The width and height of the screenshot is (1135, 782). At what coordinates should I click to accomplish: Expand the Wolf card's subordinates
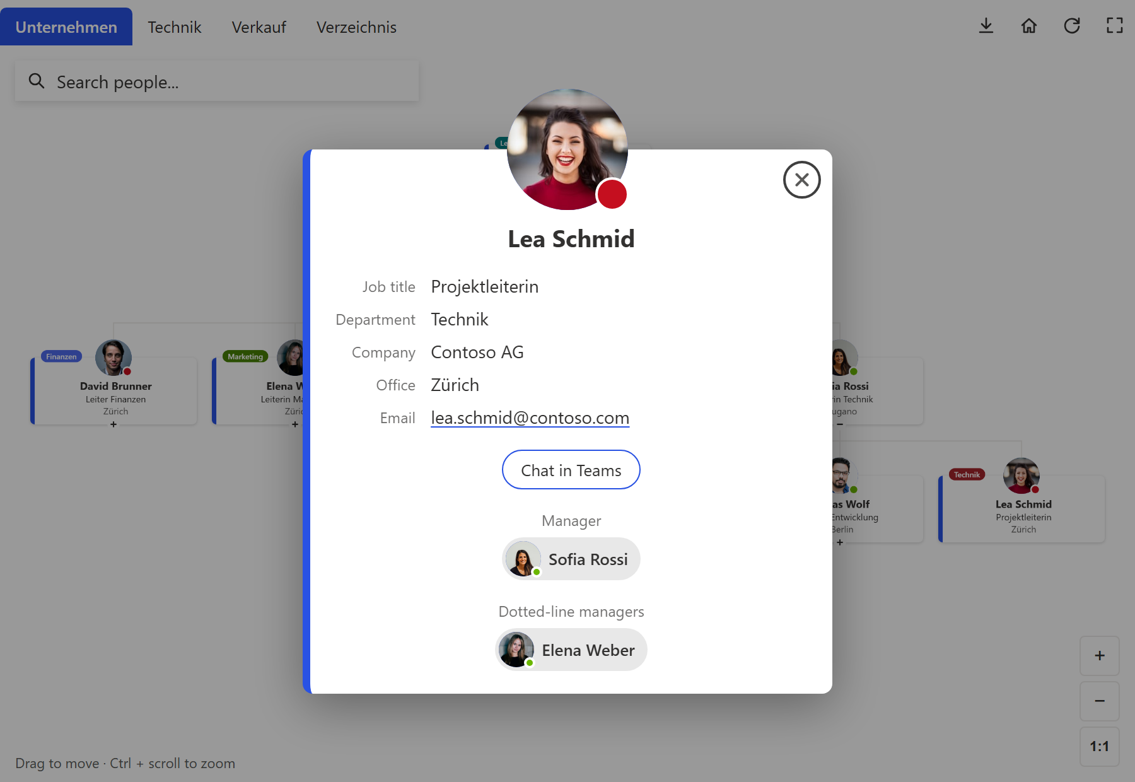coord(840,542)
